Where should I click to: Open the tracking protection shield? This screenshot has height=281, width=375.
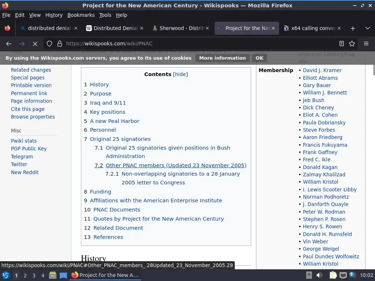click(x=49, y=44)
